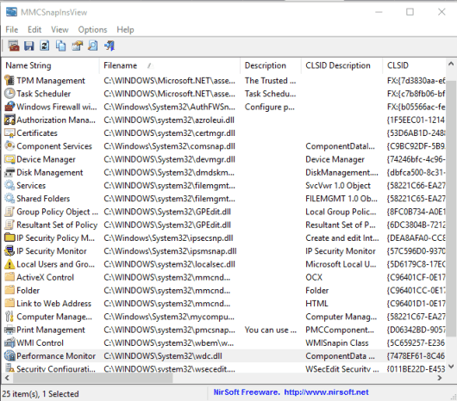Viewport: 457px width, 401px height.
Task: Open the File menu
Action: [12, 29]
